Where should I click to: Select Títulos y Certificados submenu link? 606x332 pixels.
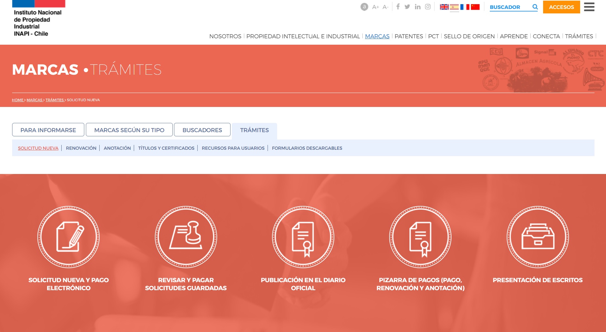pos(166,148)
